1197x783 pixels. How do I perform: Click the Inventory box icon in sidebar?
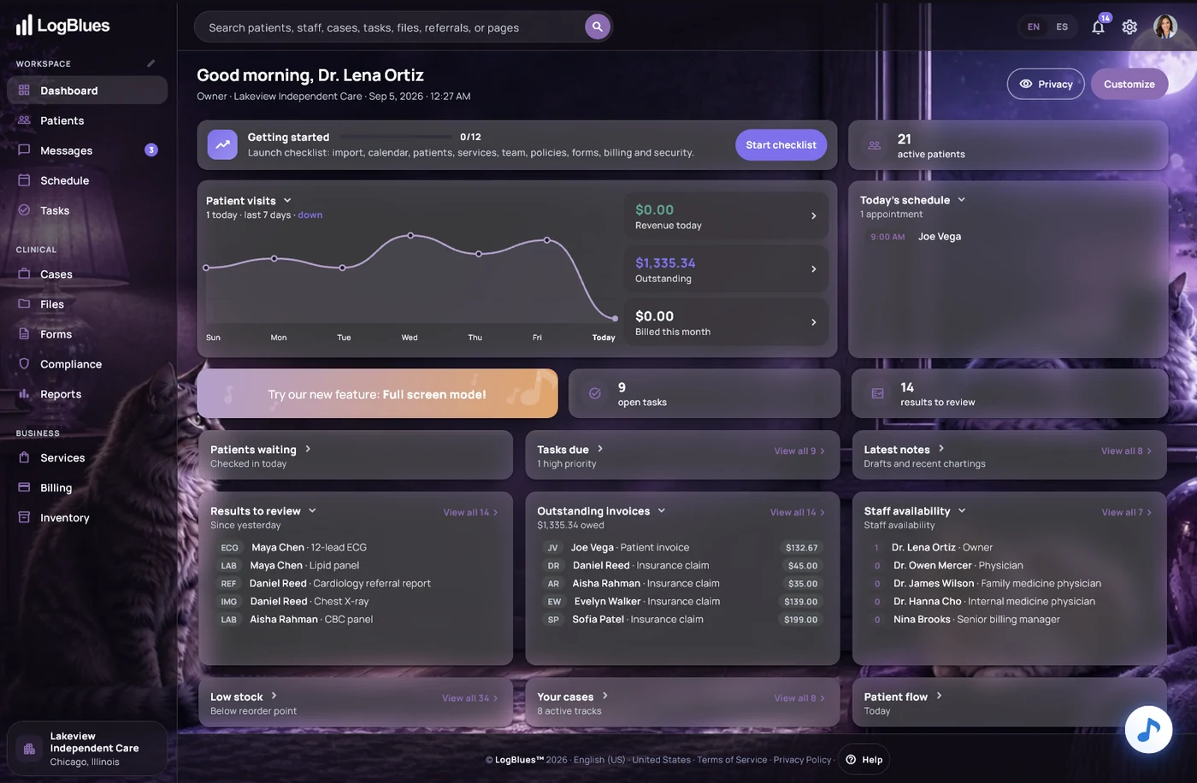point(24,517)
